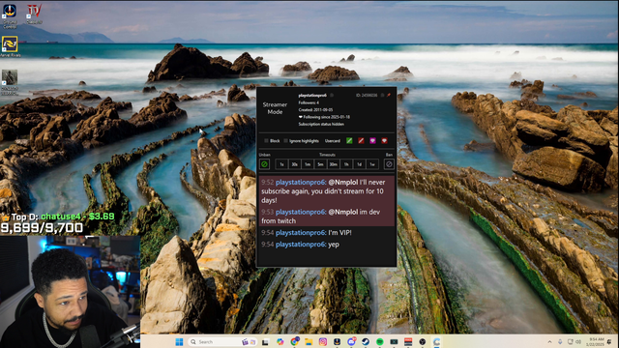
Task: Timeout the user for 5m
Action: (x=320, y=164)
